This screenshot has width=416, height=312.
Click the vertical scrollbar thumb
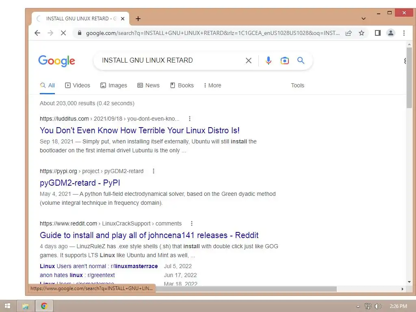pyautogui.click(x=409, y=78)
